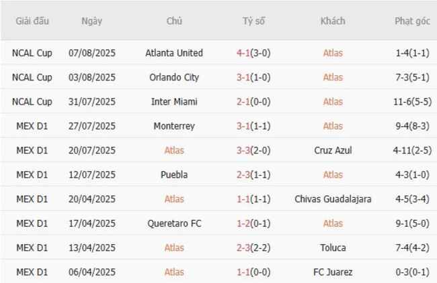Click the "Giải đấu" column header
Image resolution: width=437 pixels, height=283 pixels.
pos(32,21)
